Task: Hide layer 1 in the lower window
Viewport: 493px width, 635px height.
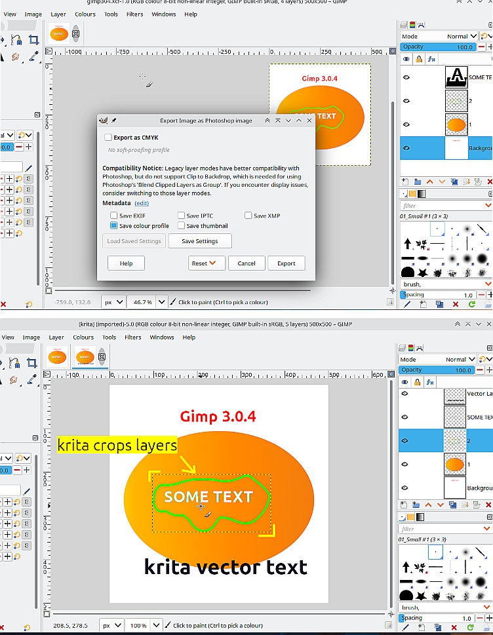Action: [x=404, y=464]
